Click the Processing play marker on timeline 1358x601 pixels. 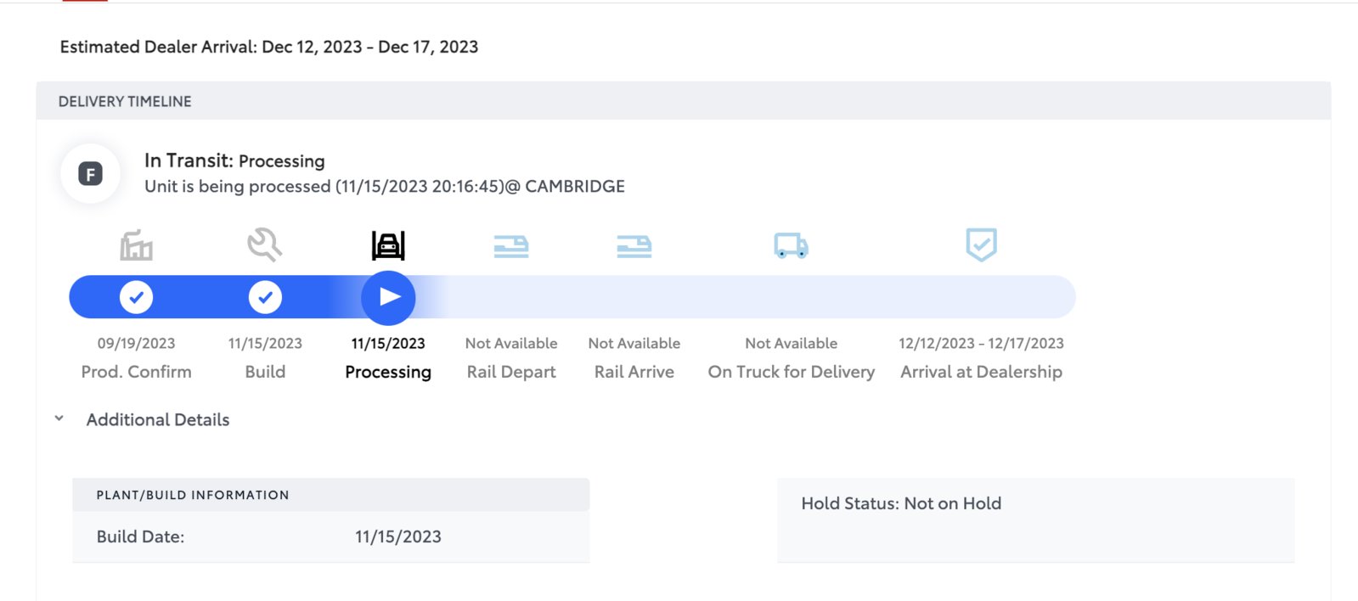[388, 297]
